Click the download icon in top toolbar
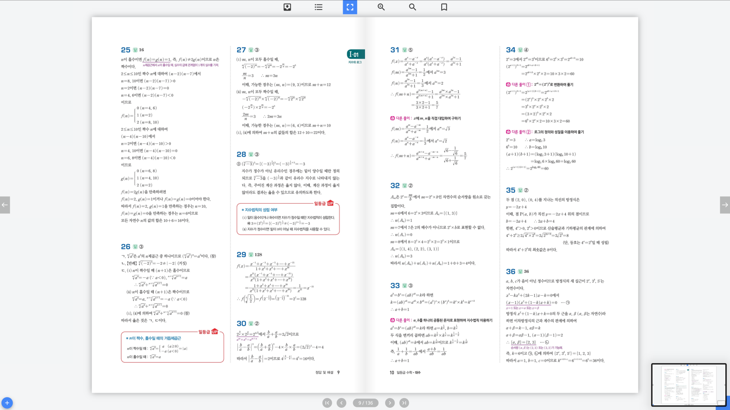The height and width of the screenshot is (410, 730). pos(287,7)
